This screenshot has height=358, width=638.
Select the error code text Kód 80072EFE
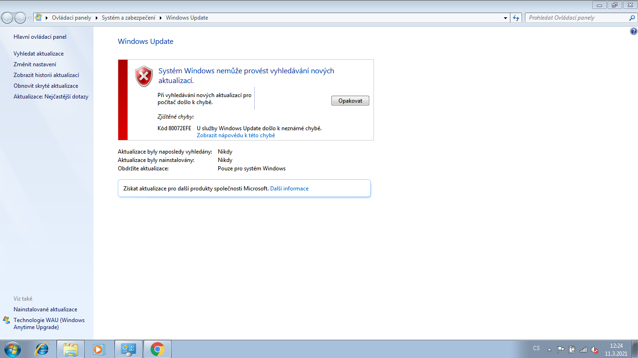(x=174, y=128)
